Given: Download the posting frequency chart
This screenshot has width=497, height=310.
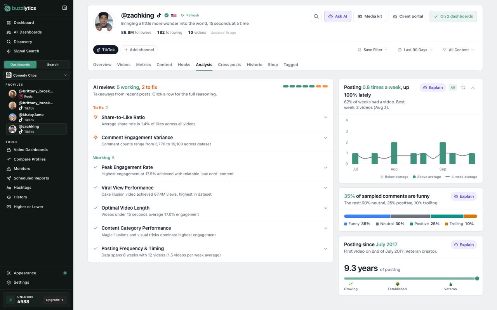Looking at the screenshot, I should [x=473, y=88].
